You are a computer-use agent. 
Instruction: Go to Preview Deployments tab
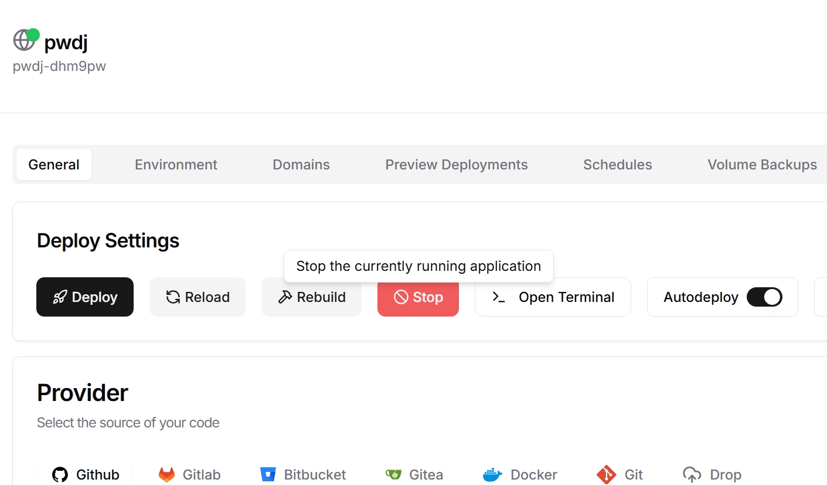click(x=456, y=165)
